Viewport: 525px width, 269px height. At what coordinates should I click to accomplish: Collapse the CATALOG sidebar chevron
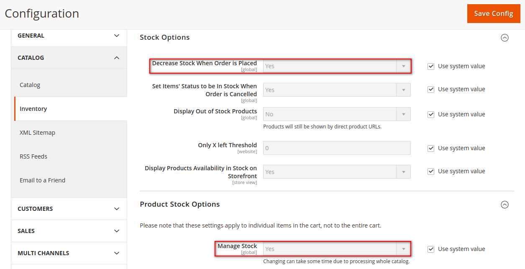(x=117, y=58)
